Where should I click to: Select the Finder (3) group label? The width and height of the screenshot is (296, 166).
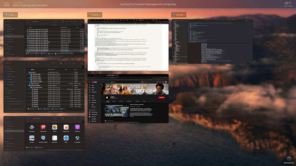click(10, 15)
